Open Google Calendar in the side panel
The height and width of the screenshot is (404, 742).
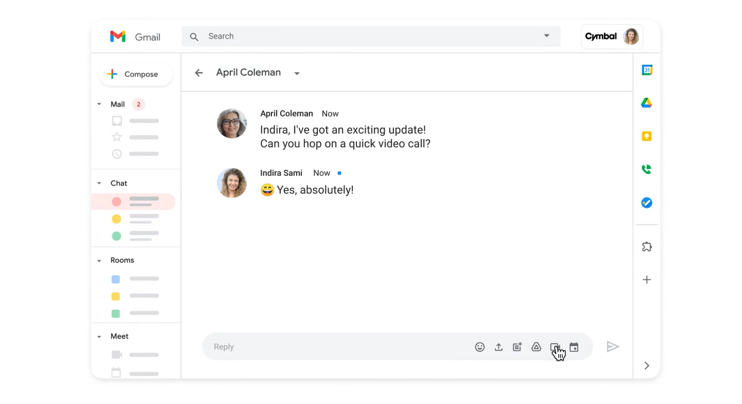tap(646, 70)
